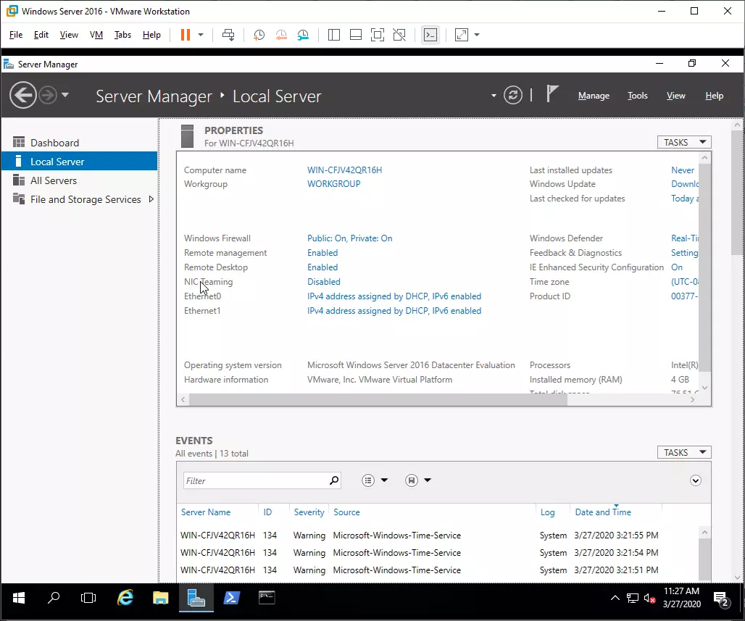Click the Server Manager back arrow
Screen dimensions: 745x621
pyautogui.click(x=22, y=95)
